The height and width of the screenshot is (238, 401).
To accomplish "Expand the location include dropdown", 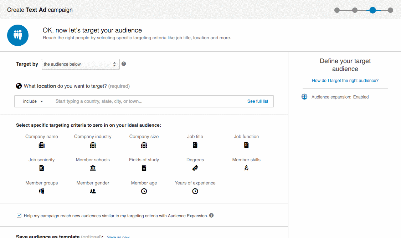I will tap(33, 101).
